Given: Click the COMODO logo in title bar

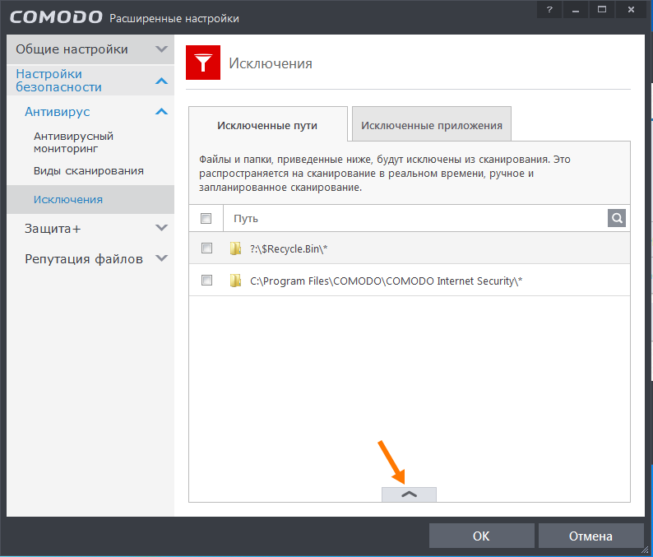Looking at the screenshot, I should pyautogui.click(x=56, y=17).
